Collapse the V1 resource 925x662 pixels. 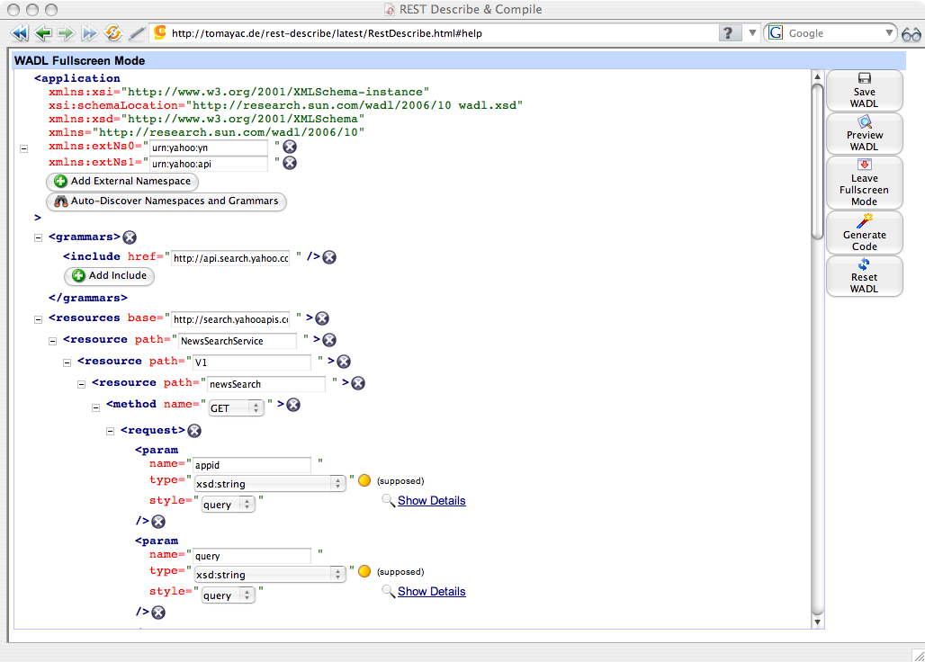67,363
